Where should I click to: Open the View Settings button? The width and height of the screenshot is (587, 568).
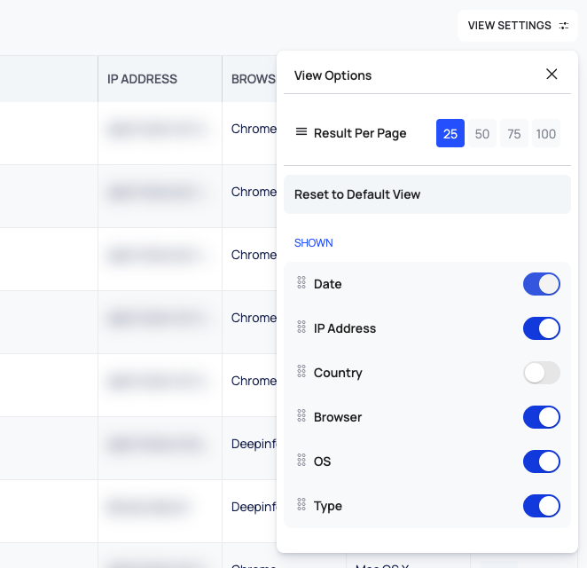[x=518, y=26]
